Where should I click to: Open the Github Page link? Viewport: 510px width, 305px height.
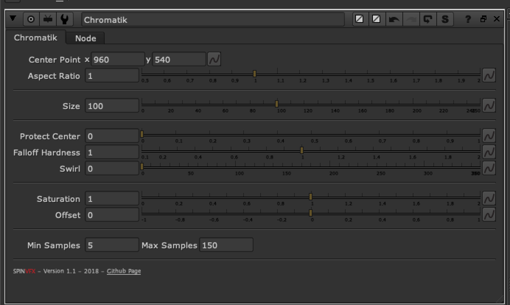coord(123,271)
